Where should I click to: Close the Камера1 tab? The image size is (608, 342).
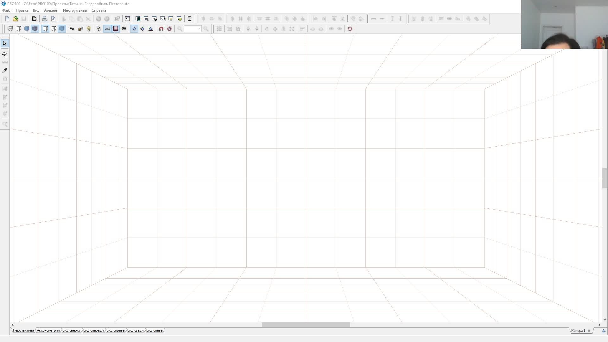click(x=589, y=331)
